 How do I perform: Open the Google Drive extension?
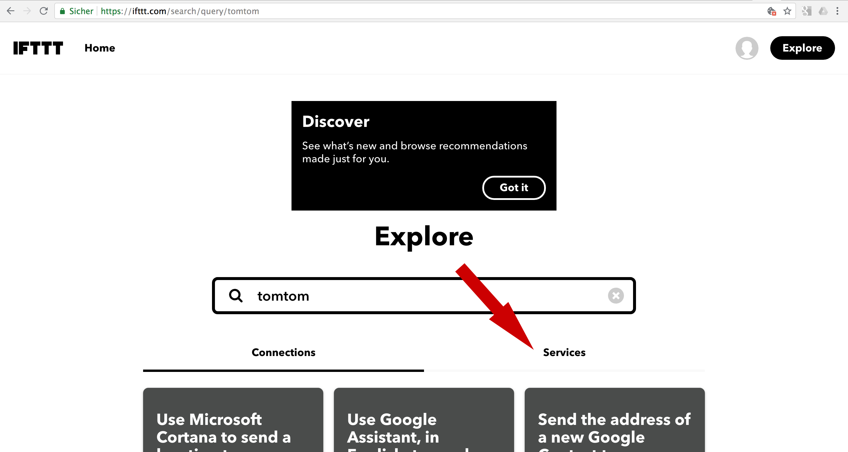click(823, 11)
